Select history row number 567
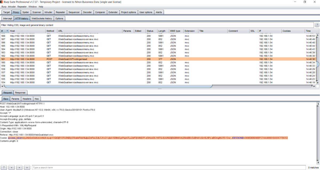 pos(158,39)
